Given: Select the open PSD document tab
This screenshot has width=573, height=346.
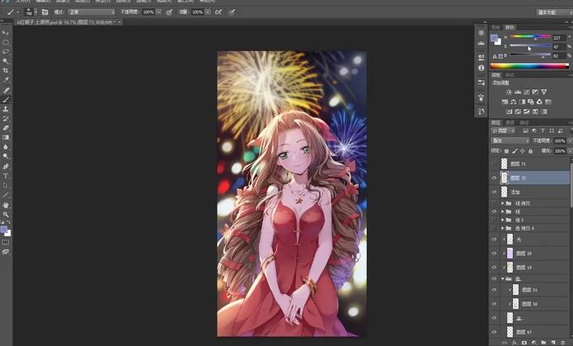Looking at the screenshot, I should click(68, 22).
